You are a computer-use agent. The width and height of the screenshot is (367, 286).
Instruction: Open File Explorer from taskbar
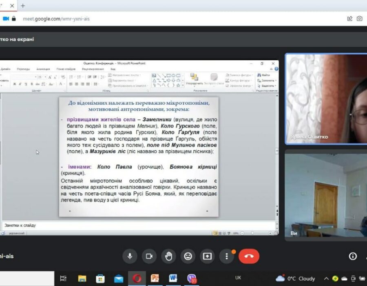click(82, 279)
